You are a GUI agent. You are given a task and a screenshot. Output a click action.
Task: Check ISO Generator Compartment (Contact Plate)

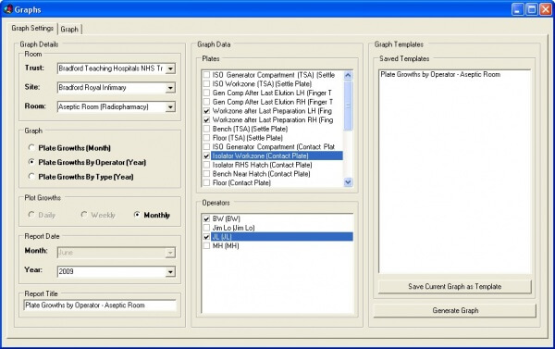point(206,146)
